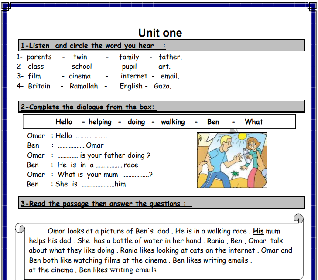Click 'helping' in the word box
Viewport: 318px width, 280px height.
click(100, 122)
